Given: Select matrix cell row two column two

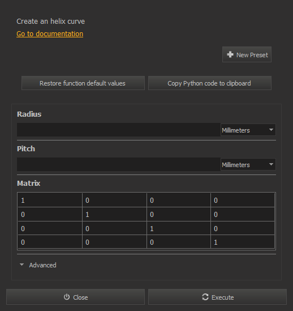Looking at the screenshot, I should pyautogui.click(x=114, y=214).
